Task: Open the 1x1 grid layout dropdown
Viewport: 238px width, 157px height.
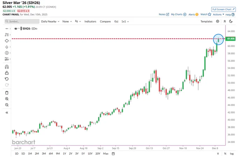Action: tap(125, 21)
